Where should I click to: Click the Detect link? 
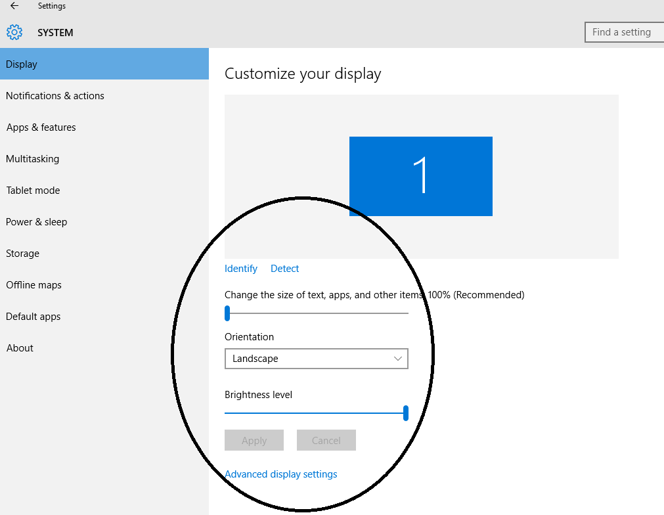[284, 269]
